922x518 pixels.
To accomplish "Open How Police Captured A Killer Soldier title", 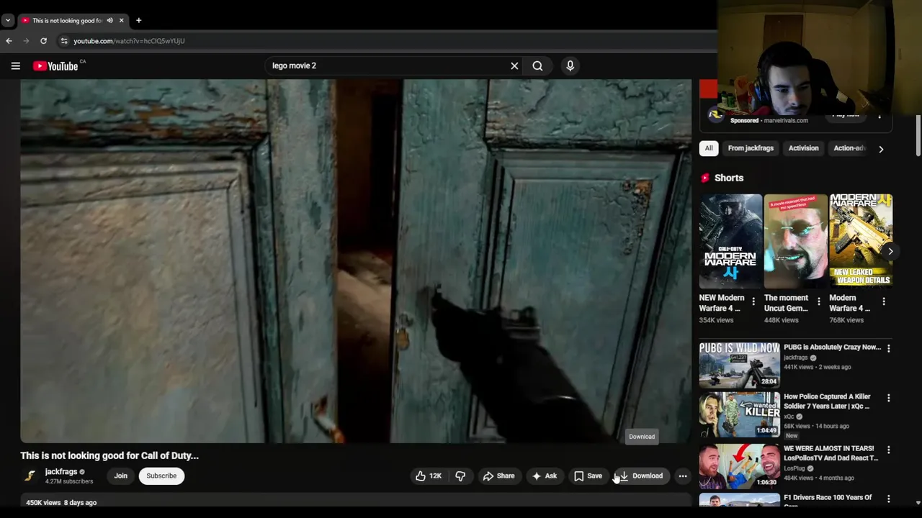I will (x=827, y=401).
